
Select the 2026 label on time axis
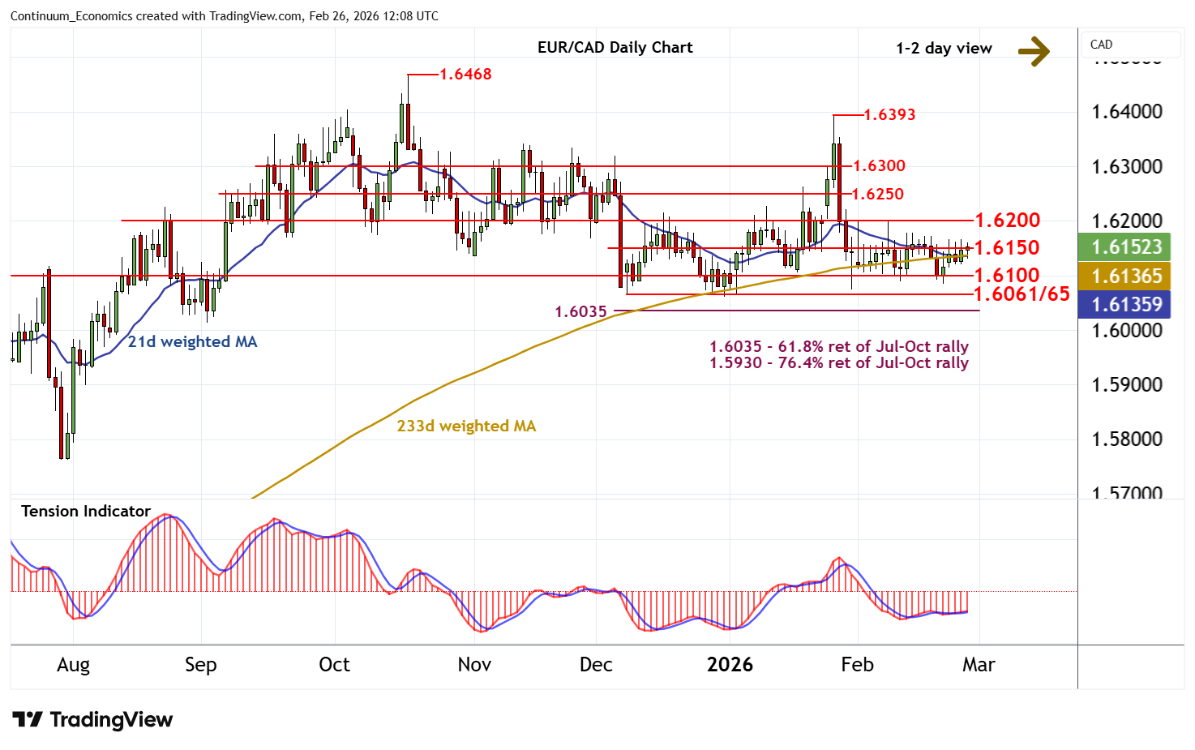730,665
